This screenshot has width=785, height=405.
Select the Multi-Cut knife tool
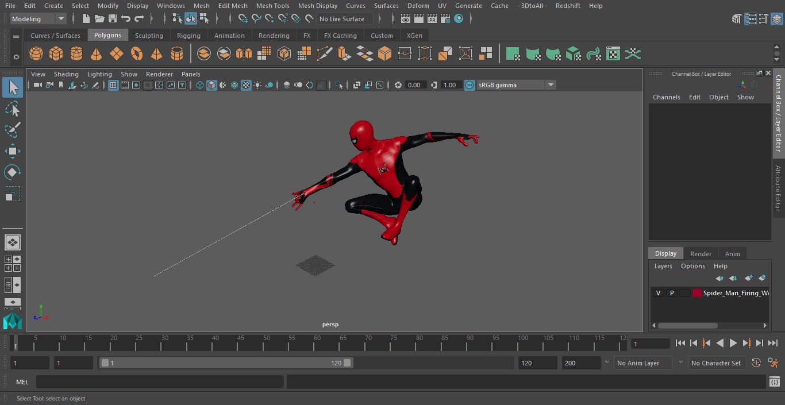[325, 54]
